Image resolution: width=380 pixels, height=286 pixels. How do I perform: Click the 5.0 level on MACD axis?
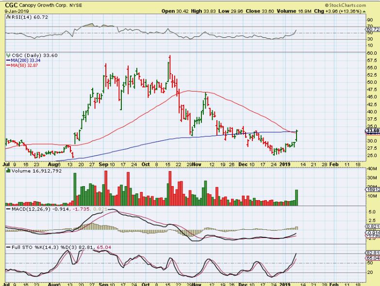(x=372, y=212)
